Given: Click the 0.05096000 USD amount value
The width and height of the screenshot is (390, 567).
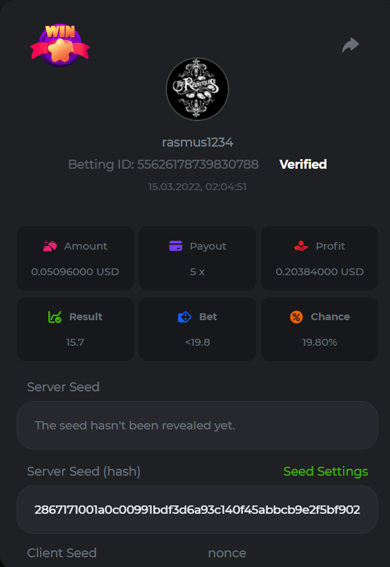Looking at the screenshot, I should pyautogui.click(x=75, y=272).
